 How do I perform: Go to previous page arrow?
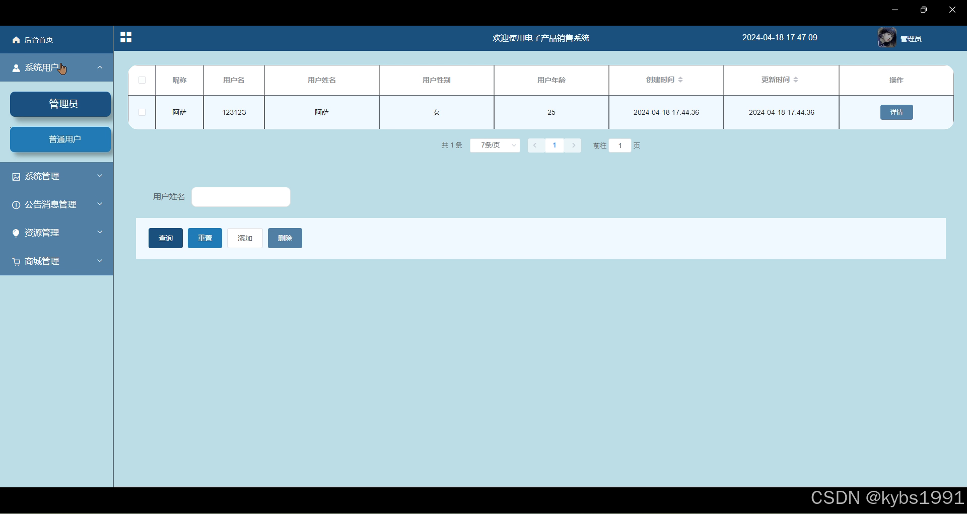(535, 145)
